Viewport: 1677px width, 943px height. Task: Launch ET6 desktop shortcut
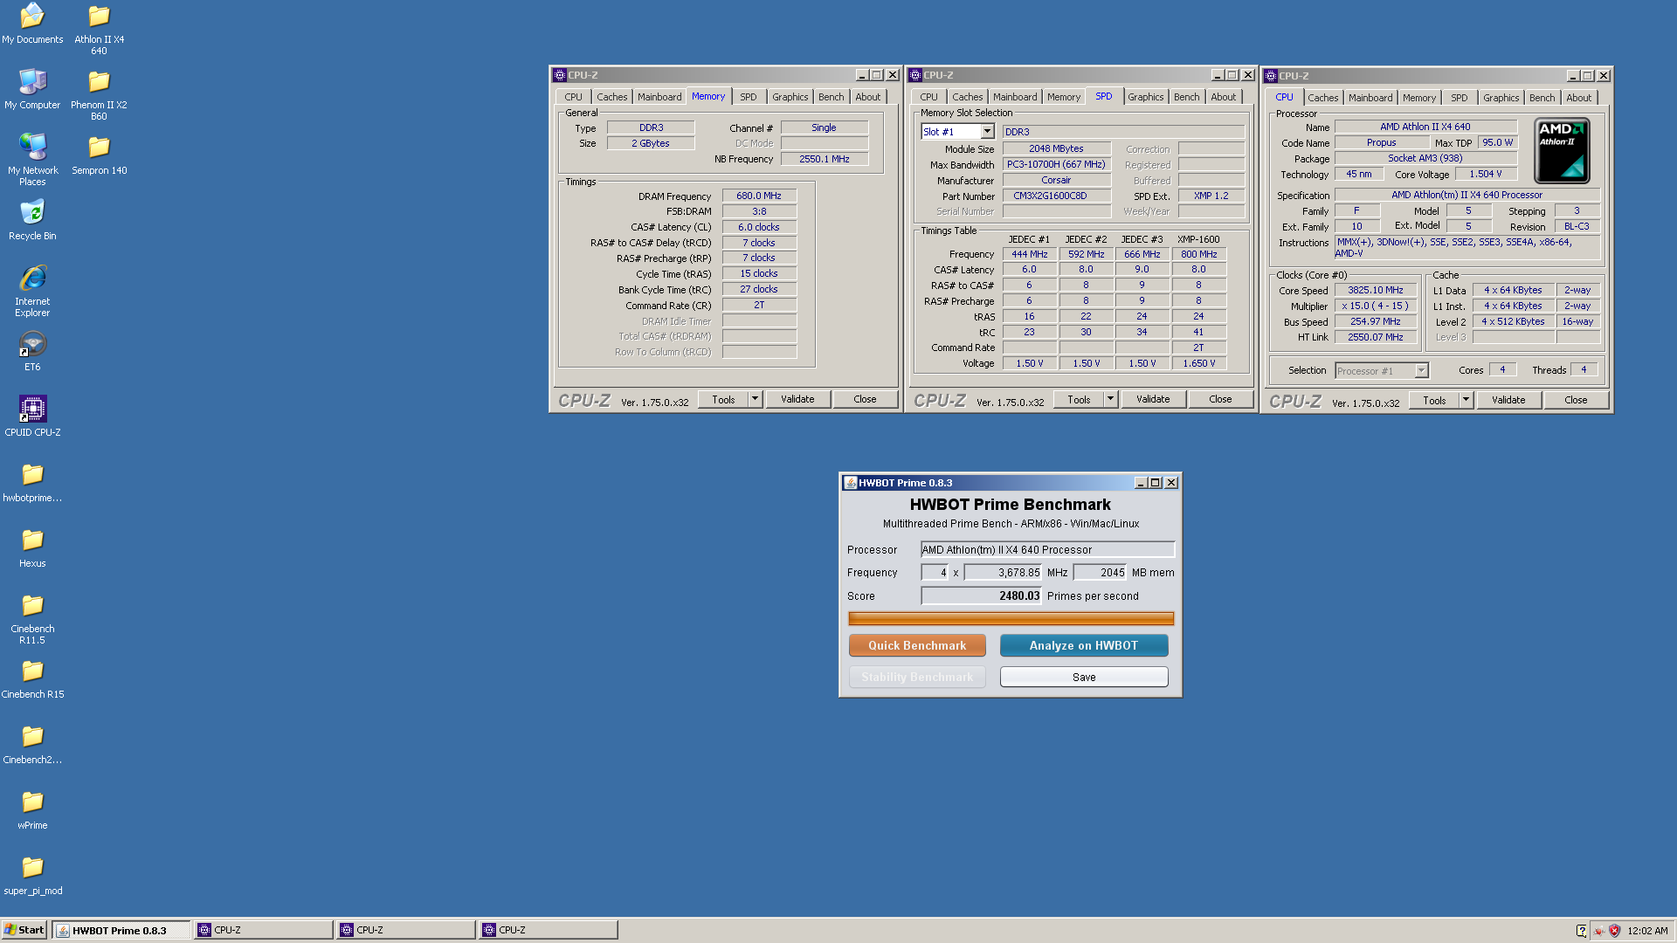pyautogui.click(x=32, y=351)
